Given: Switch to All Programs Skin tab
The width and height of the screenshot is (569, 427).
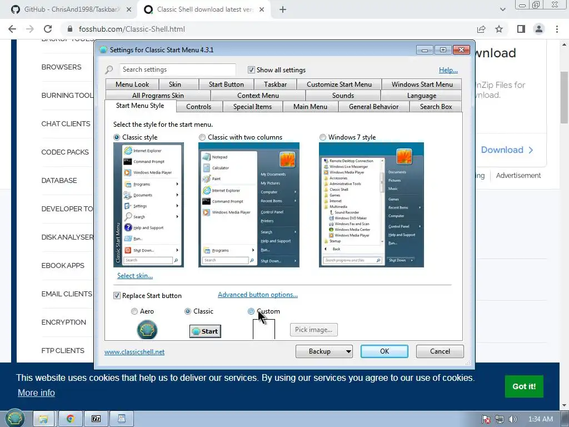Looking at the screenshot, I should coord(158,96).
